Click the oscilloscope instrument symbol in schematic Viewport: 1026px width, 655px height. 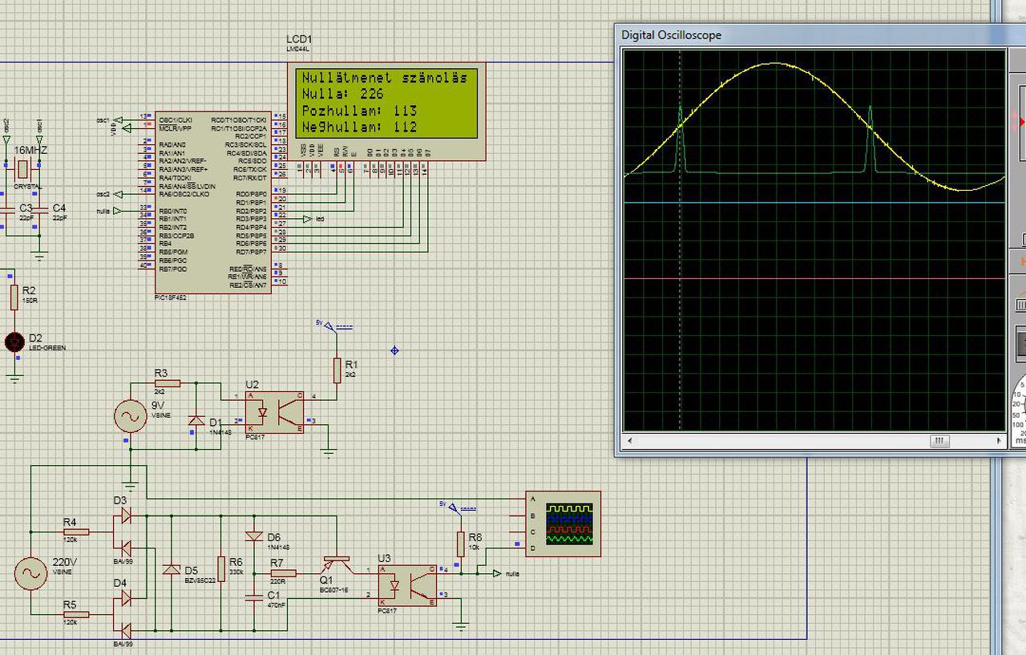[563, 523]
